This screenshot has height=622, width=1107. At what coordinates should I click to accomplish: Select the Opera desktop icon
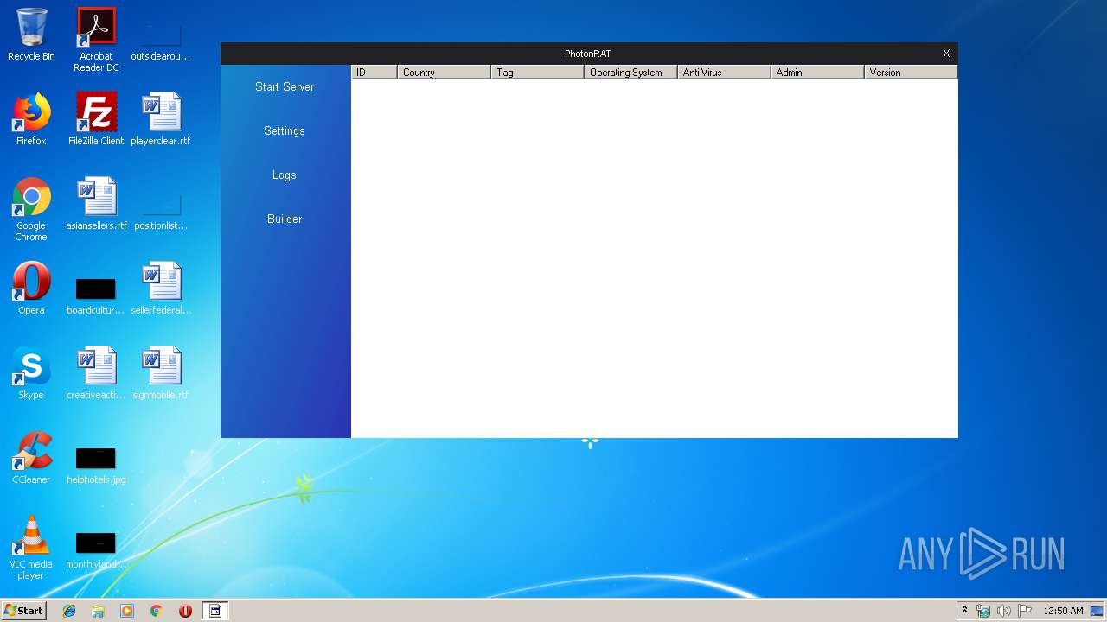pyautogui.click(x=31, y=289)
